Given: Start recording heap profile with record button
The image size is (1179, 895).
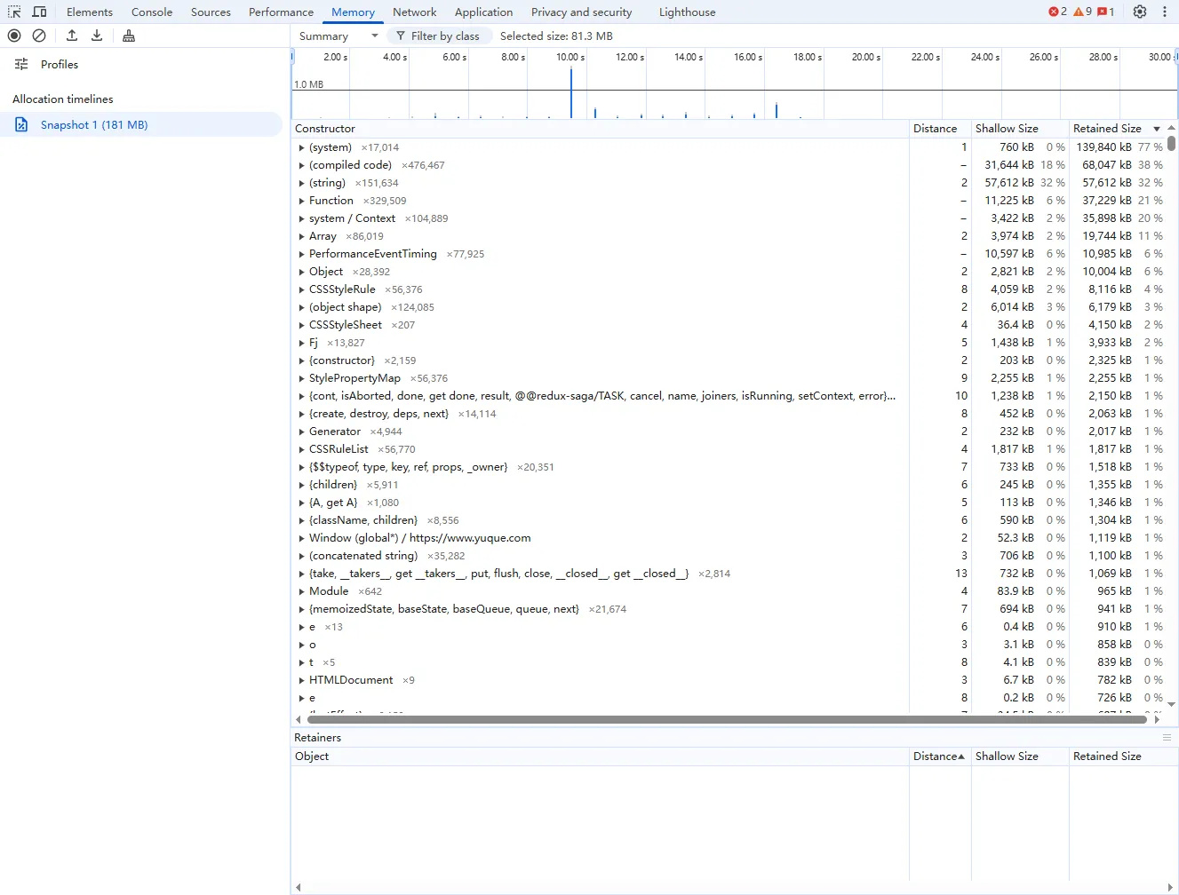Looking at the screenshot, I should [x=14, y=36].
